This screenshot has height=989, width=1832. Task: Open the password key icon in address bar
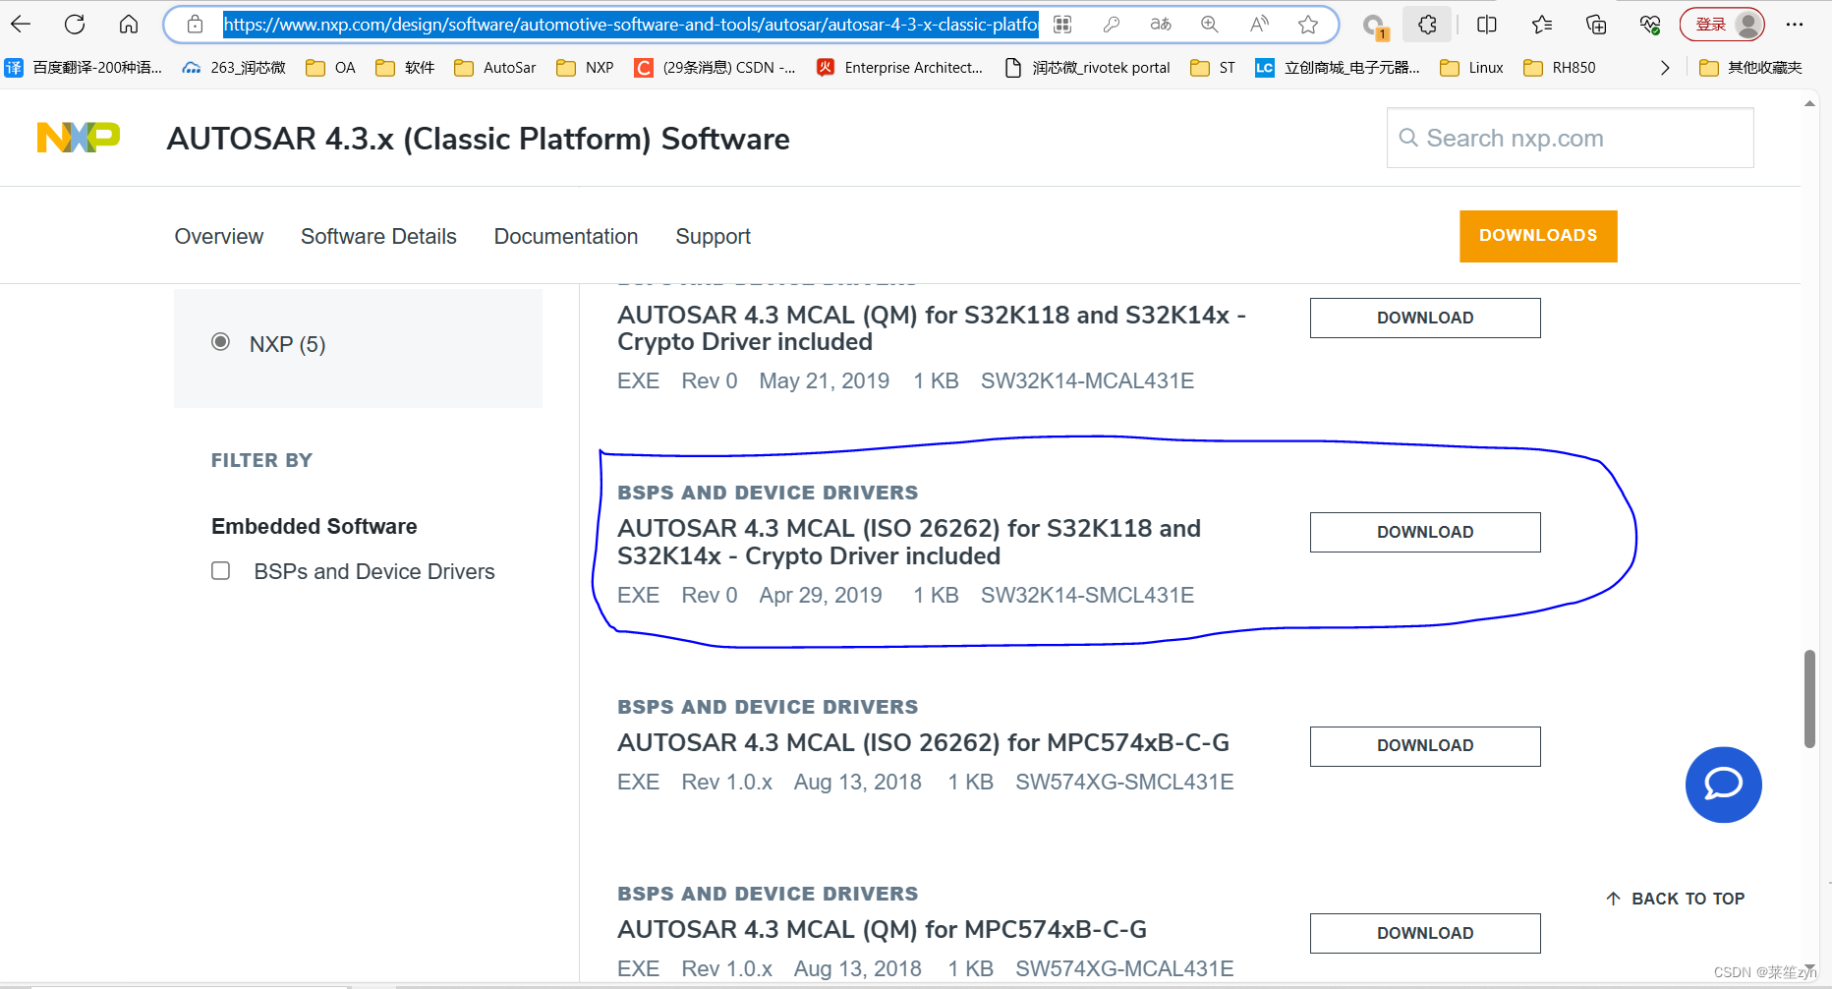click(x=1112, y=25)
